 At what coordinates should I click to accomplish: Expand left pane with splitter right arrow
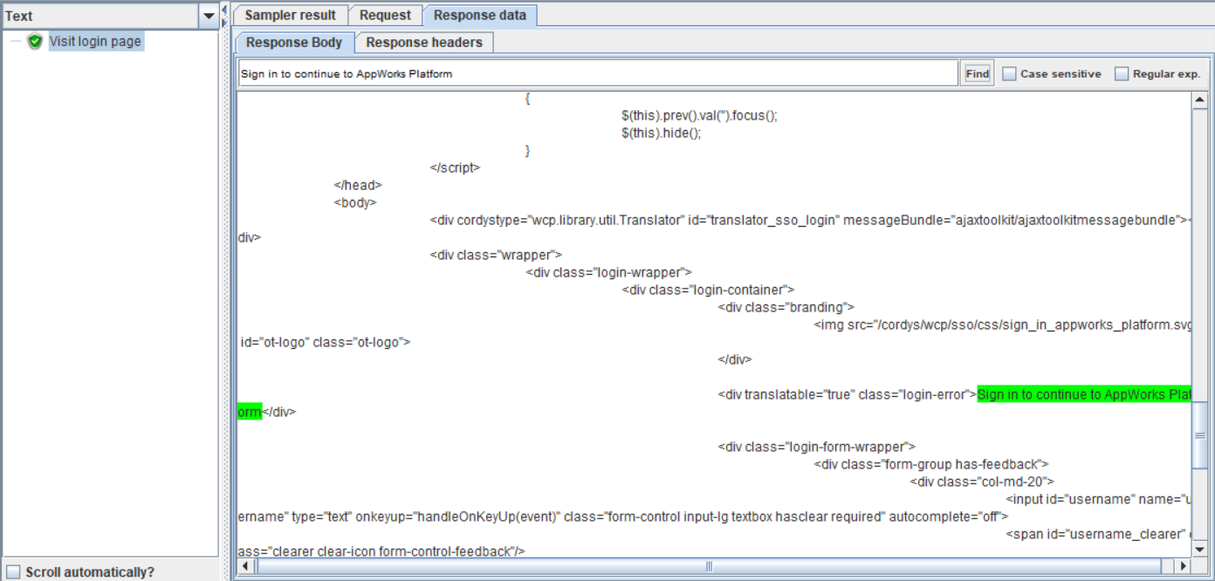click(x=224, y=22)
